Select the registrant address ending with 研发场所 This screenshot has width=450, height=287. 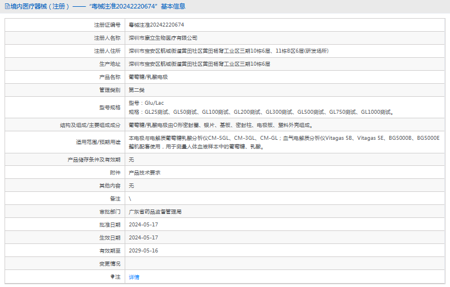click(x=229, y=51)
